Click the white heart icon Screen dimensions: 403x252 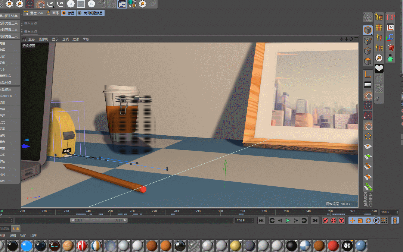[379, 68]
